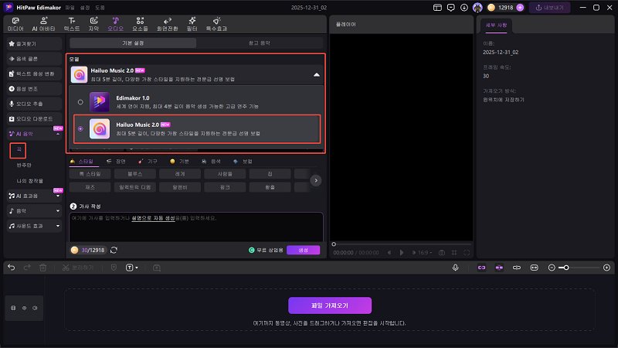Screen dimensions: 618x348
Task: Switch to the Reference Music (참고 음악) tab
Action: coord(260,43)
